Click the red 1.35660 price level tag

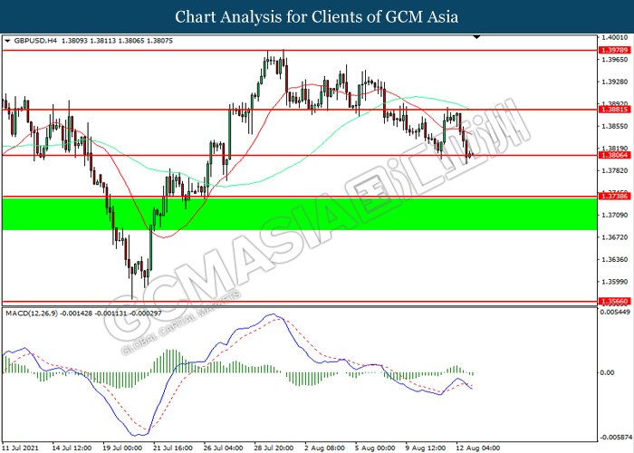coord(615,302)
